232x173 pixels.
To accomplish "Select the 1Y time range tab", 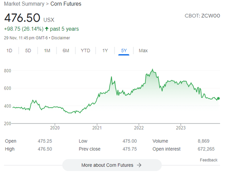I will click(x=105, y=51).
